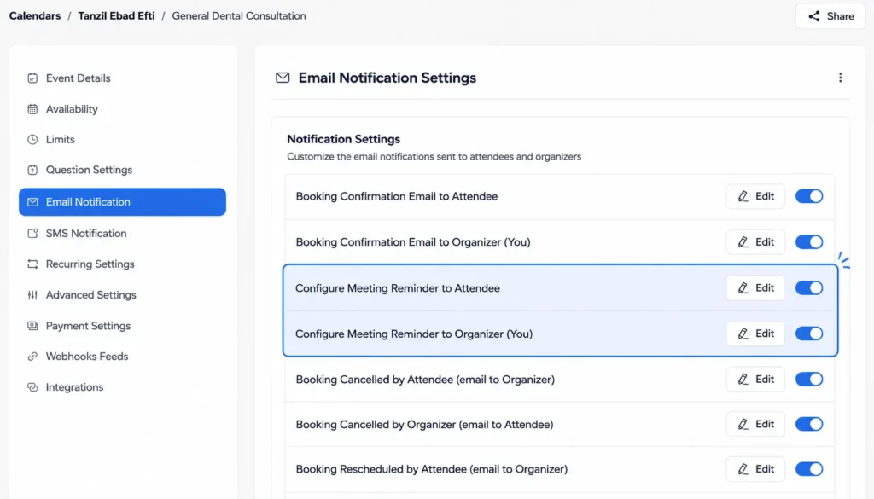Click the Webhooks Feeds link icon
874x499 pixels.
[x=32, y=357]
